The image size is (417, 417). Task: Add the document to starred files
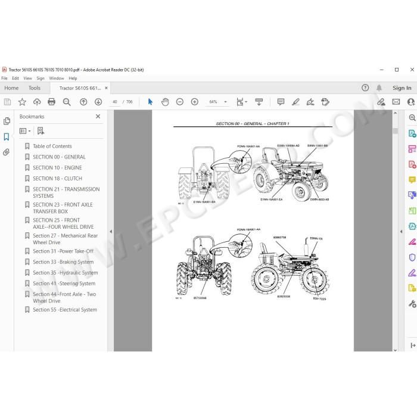pyautogui.click(x=22, y=102)
